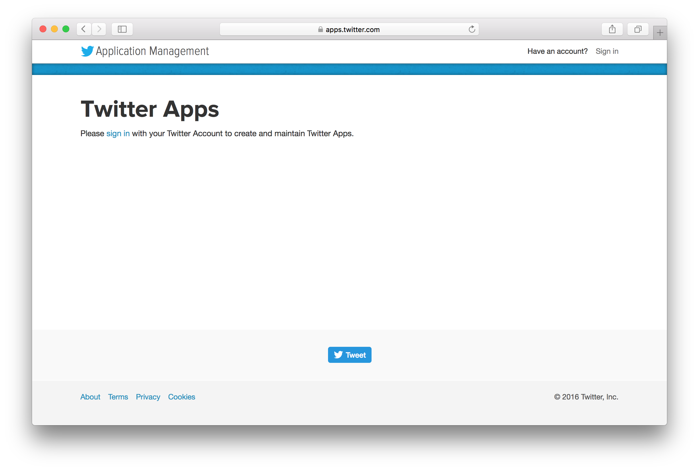Open the Terms page link
The height and width of the screenshot is (471, 699).
point(118,397)
